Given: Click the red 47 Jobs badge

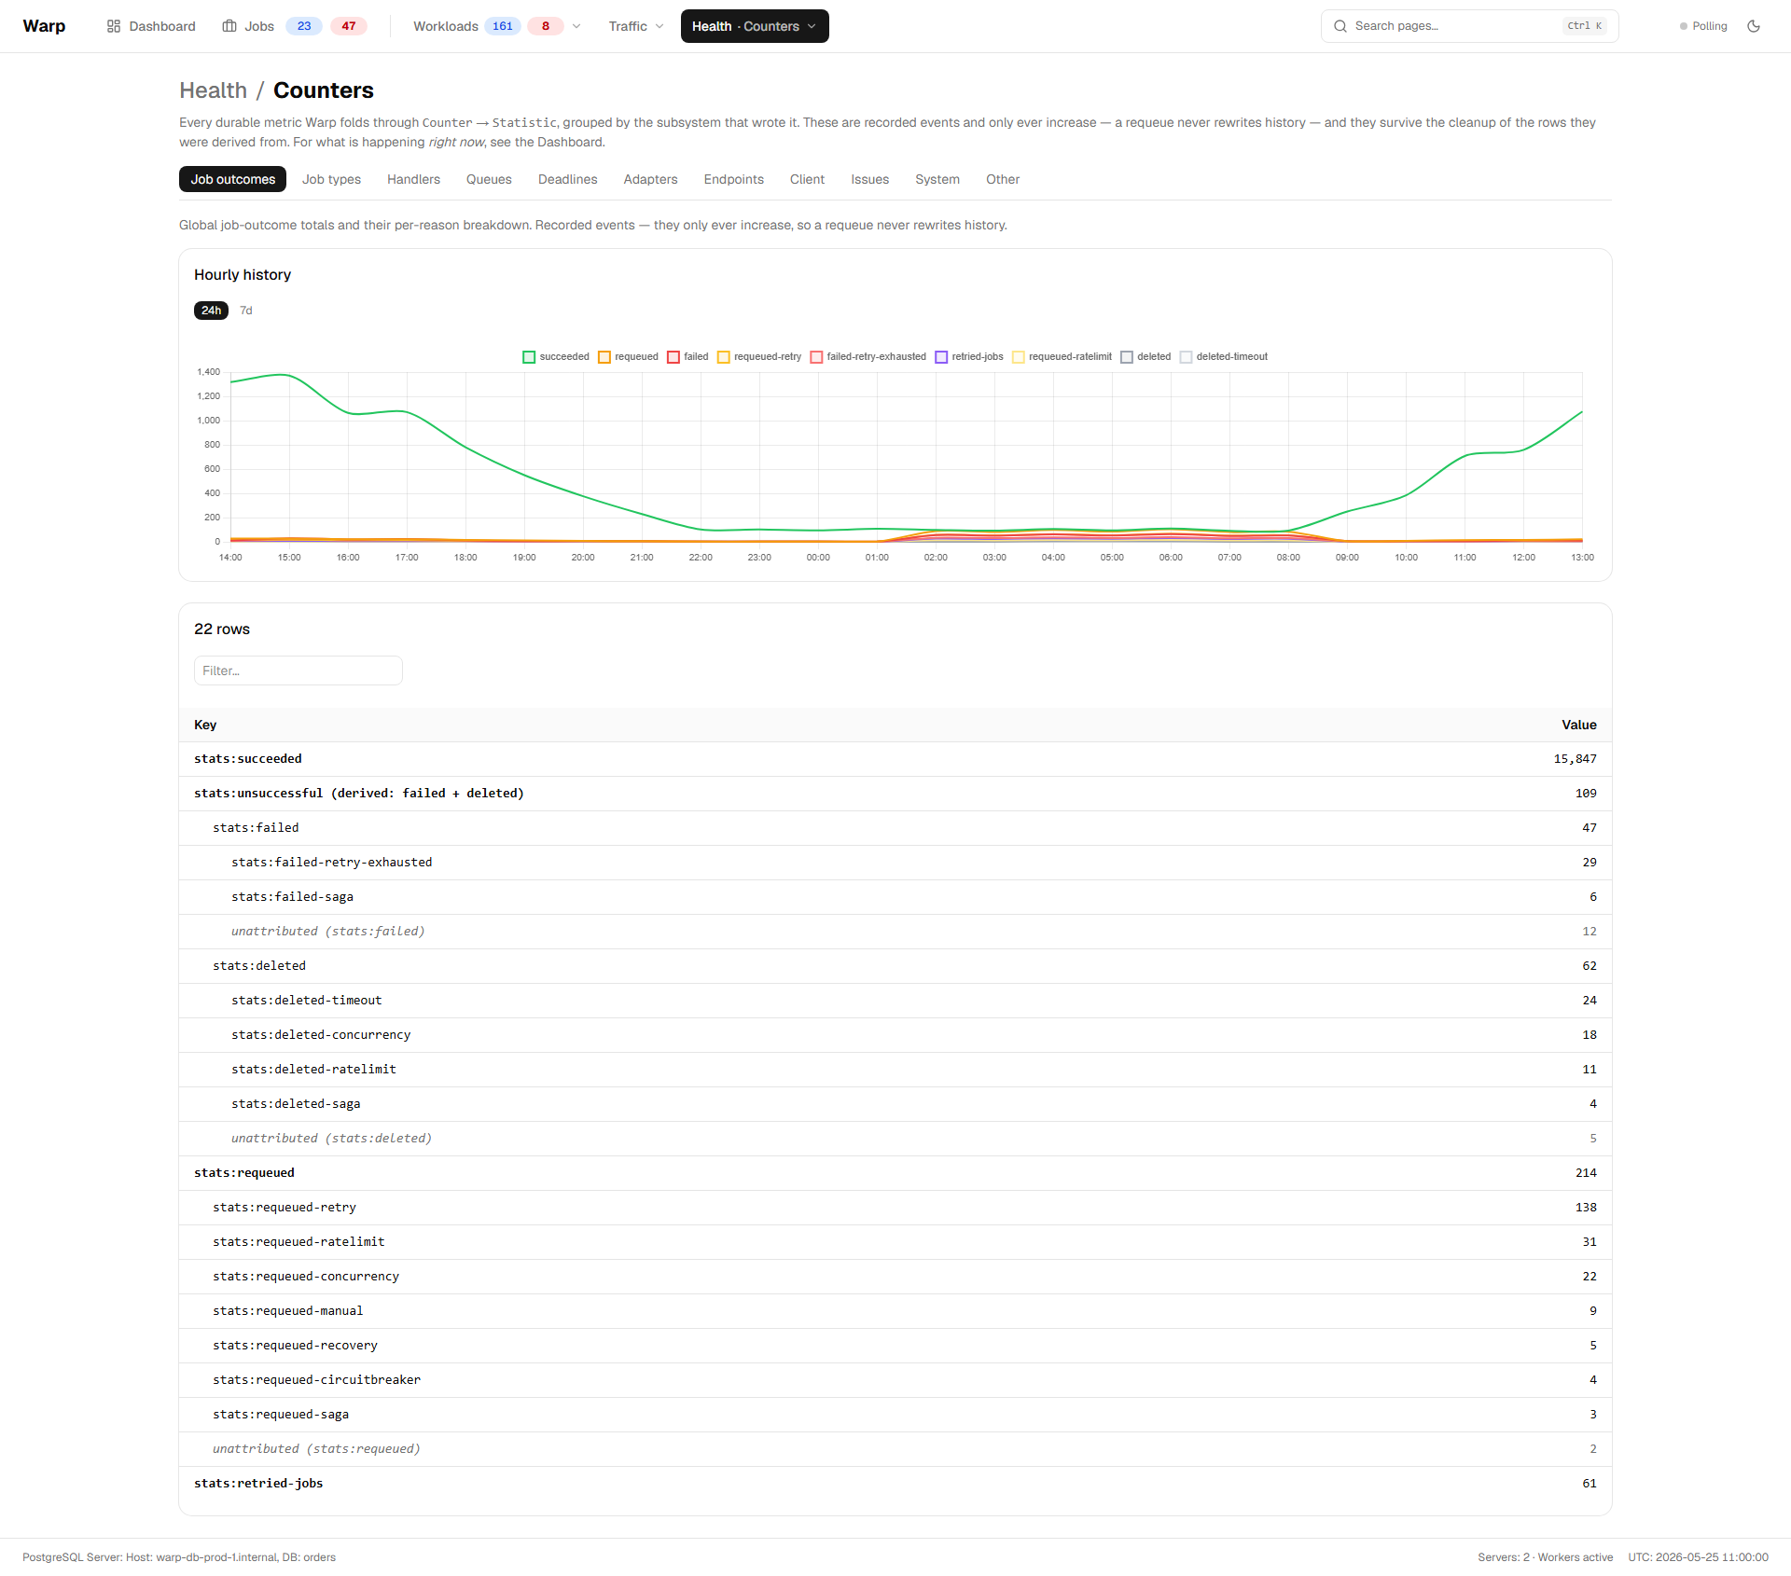Looking at the screenshot, I should [348, 26].
